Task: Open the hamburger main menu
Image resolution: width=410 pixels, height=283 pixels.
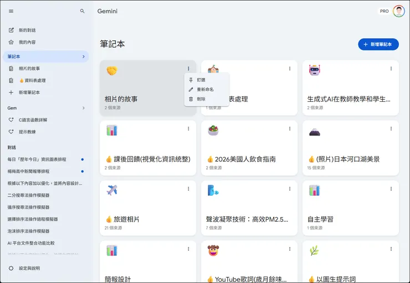Action: (x=11, y=11)
